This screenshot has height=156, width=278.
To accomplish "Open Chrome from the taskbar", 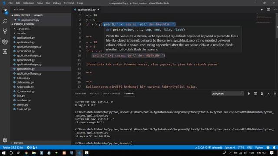I will coord(26,153).
